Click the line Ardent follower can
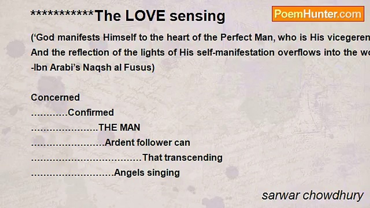Image resolution: width=370 pixels, height=208 pixels. (147, 142)
